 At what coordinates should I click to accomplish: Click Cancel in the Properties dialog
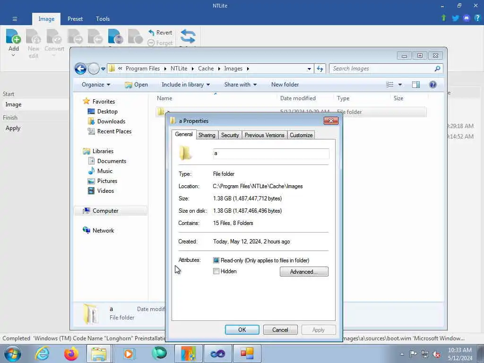tap(280, 329)
